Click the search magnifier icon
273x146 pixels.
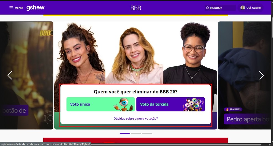[208, 8]
